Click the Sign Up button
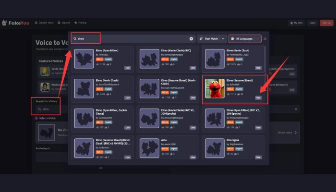Viewport: 336px width, 192px height. (x=326, y=23)
